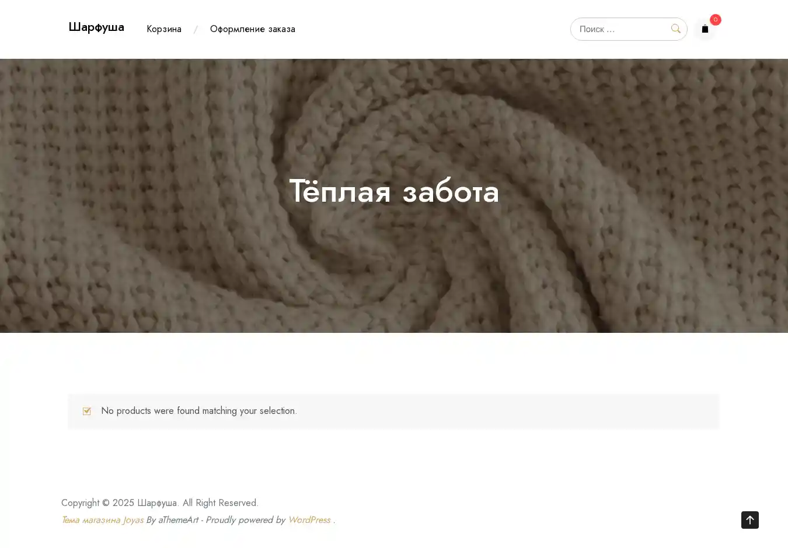Viewport: 788px width, 548px height.
Task: Click the Copyright © 2025 text
Action: (x=97, y=503)
